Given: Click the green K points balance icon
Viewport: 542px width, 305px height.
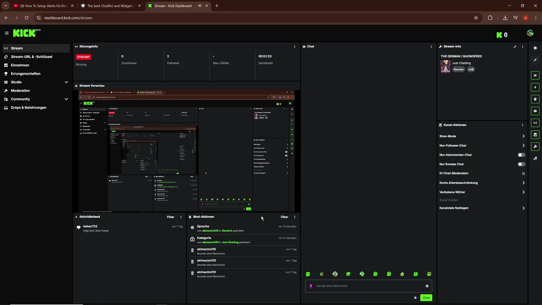Looking at the screenshot, I should click(x=499, y=35).
